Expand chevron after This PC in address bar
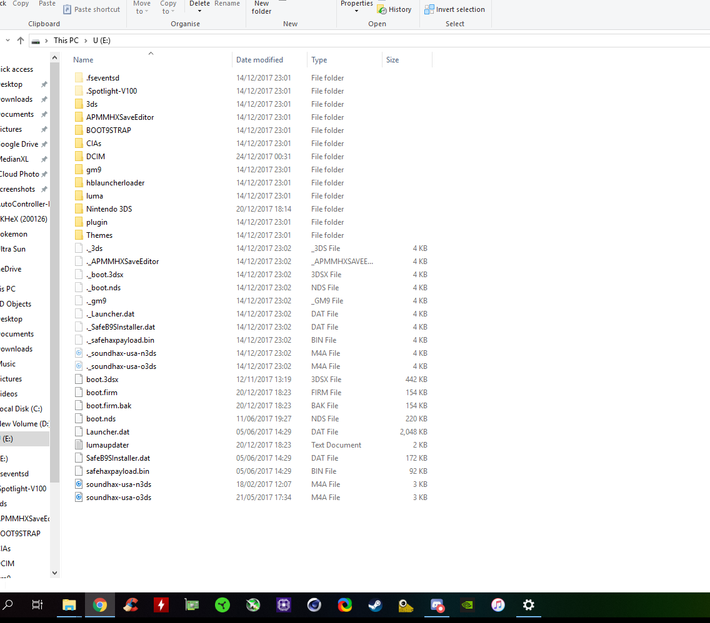 [86, 41]
